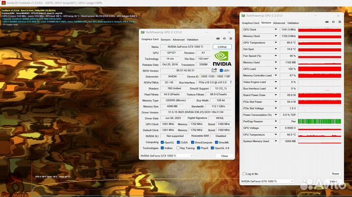The image size is (352, 197).
Task: Click the Hot Spot value 74.6 °C
Action: [288, 49]
